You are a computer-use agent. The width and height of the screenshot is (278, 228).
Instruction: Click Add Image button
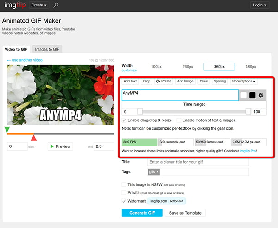pyautogui.click(x=185, y=81)
